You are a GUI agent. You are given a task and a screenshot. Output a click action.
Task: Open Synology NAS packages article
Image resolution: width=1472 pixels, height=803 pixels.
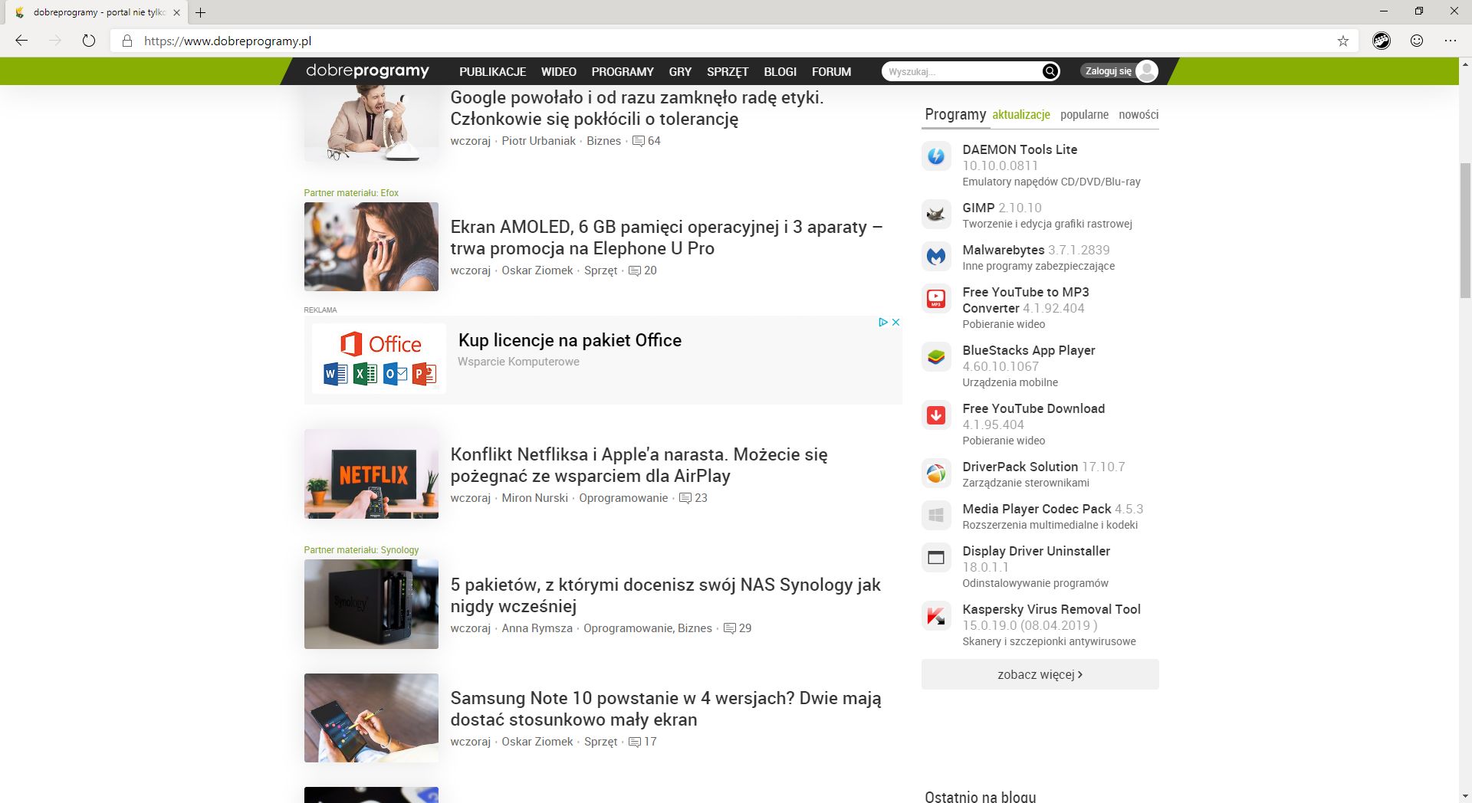point(665,595)
